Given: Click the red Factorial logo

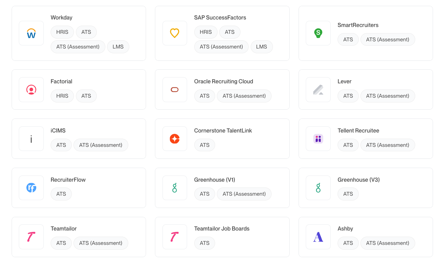Looking at the screenshot, I should 31,89.
